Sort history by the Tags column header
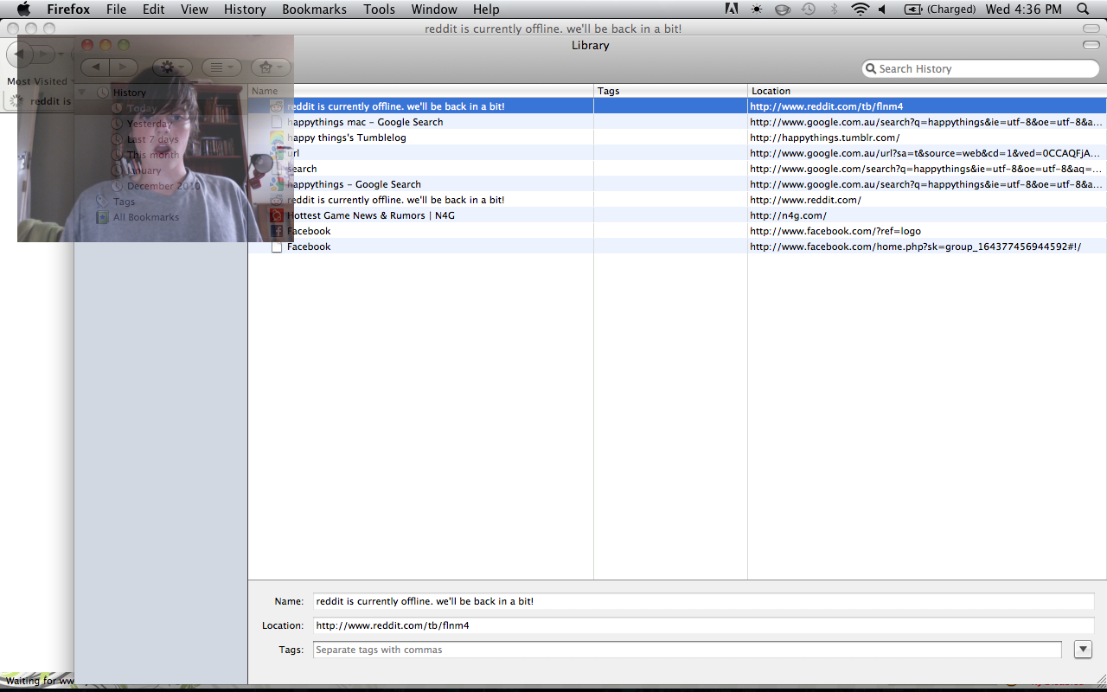Viewport: 1107px width, 692px height. [670, 91]
